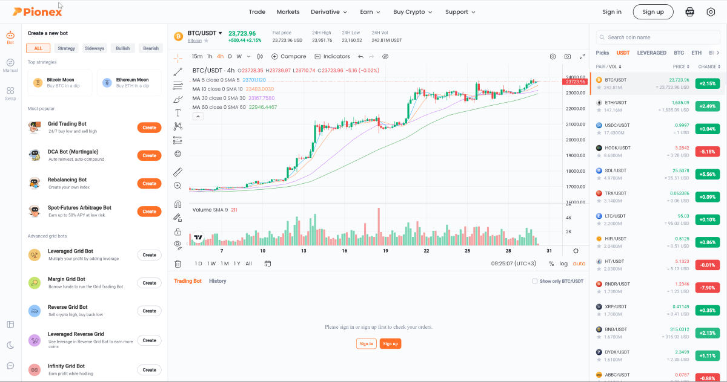Image resolution: width=727 pixels, height=382 pixels.
Task: Click the Sign up header button
Action: (x=653, y=11)
